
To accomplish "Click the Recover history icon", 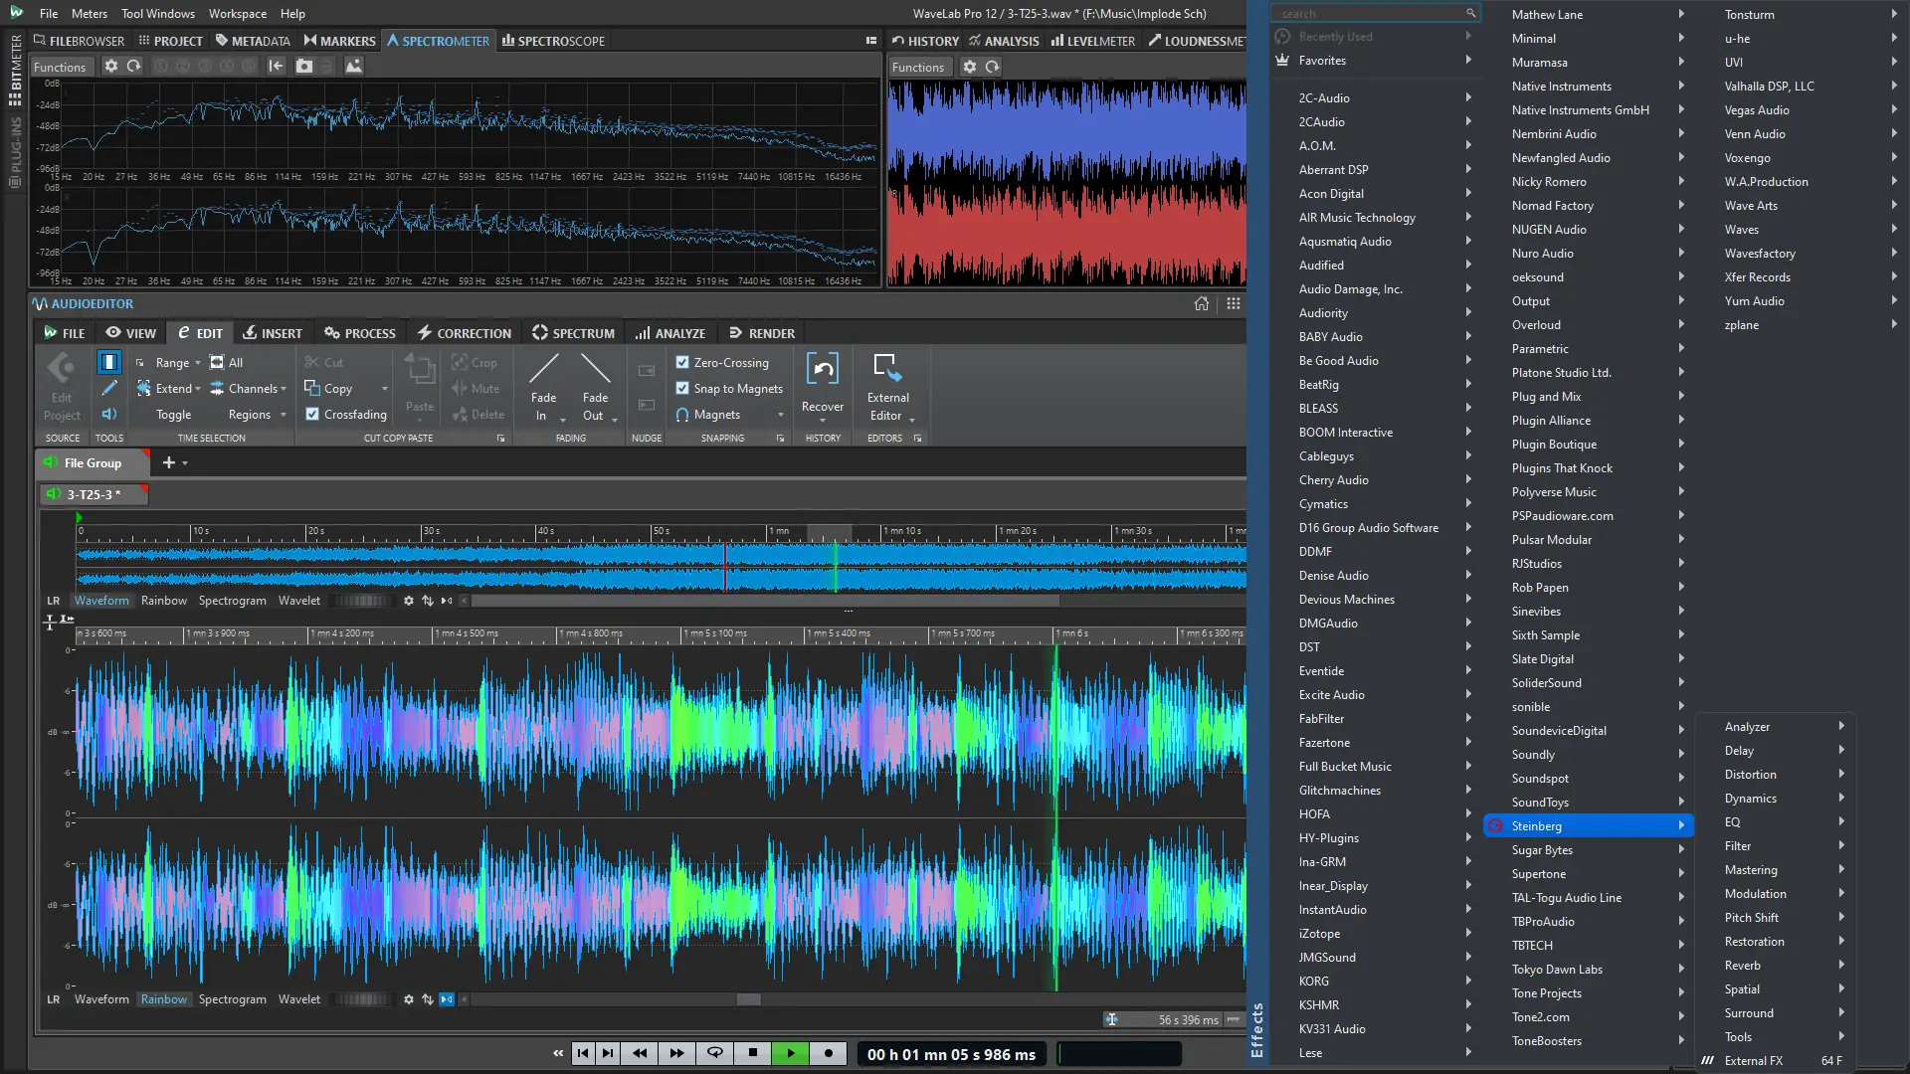I will tap(823, 370).
